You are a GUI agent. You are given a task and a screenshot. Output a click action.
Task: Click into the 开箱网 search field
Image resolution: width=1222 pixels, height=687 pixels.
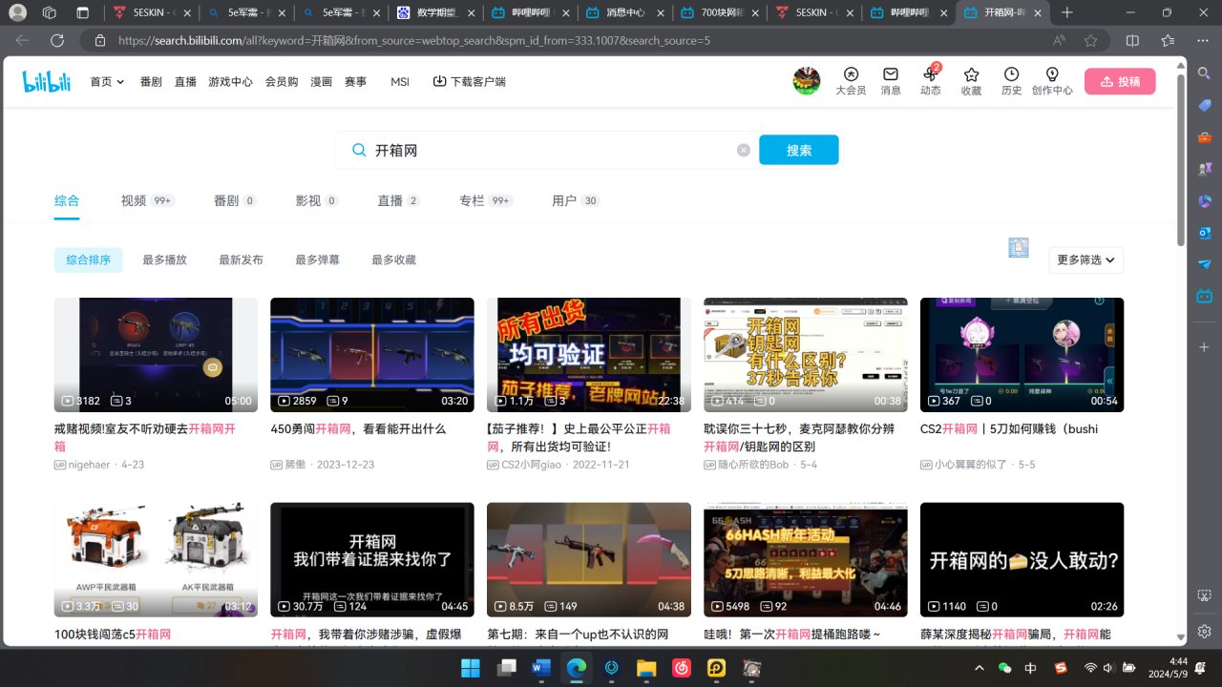(x=546, y=150)
